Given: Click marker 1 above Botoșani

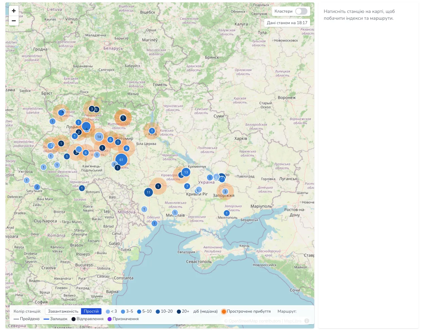Looking at the screenshot, I should (x=82, y=188).
